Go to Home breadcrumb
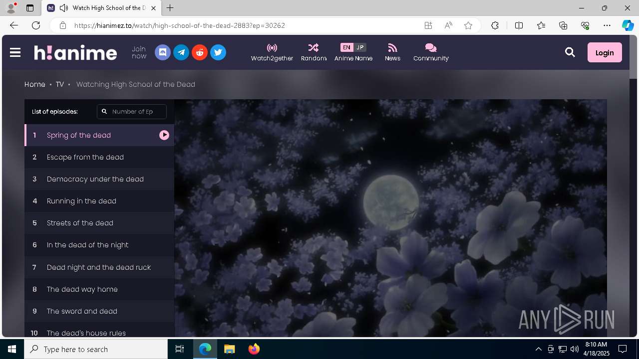639x359 pixels. (35, 84)
